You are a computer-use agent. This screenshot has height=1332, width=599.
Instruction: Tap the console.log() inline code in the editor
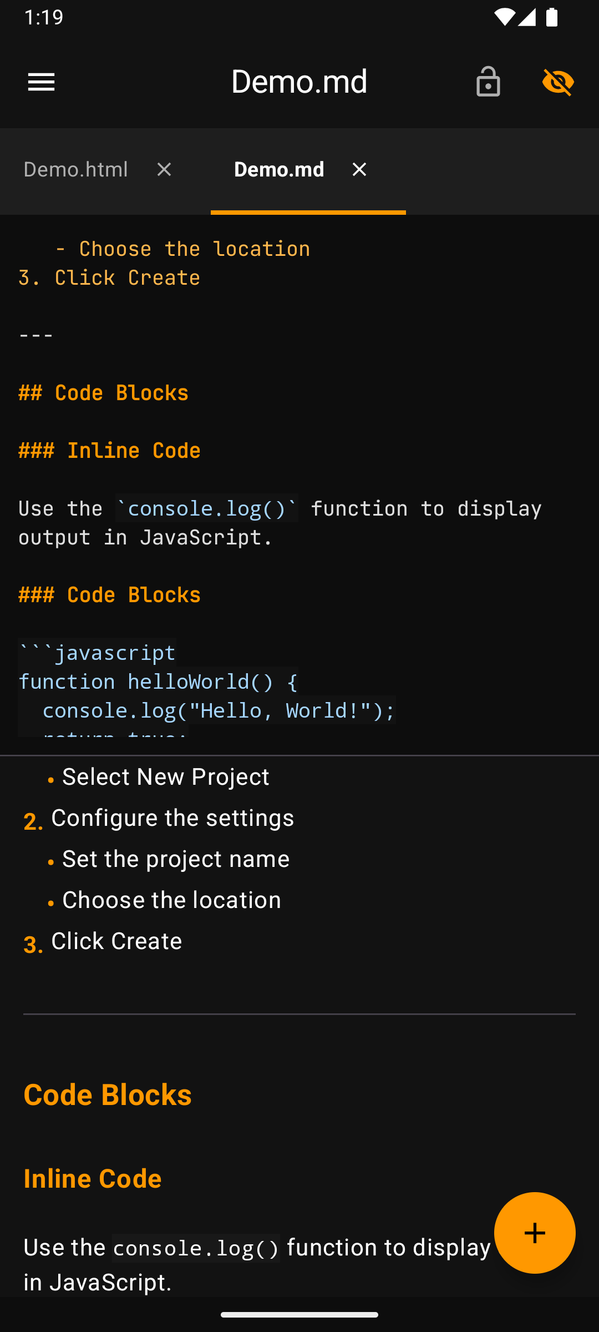(x=206, y=508)
